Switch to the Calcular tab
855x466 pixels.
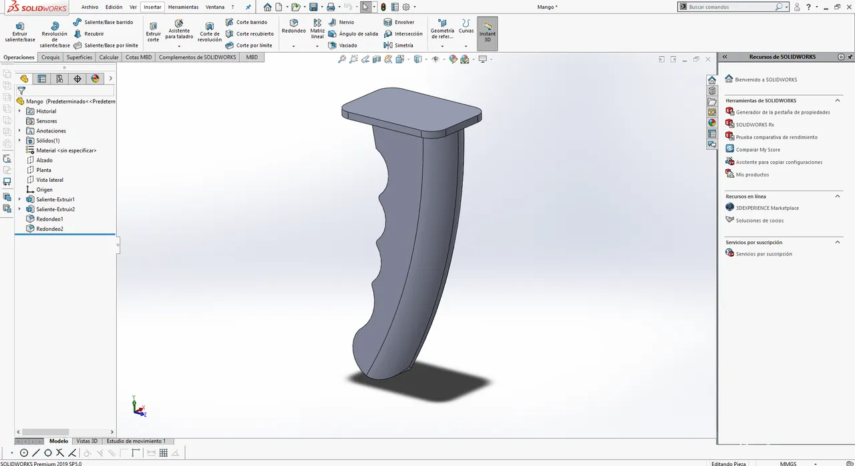coord(109,57)
